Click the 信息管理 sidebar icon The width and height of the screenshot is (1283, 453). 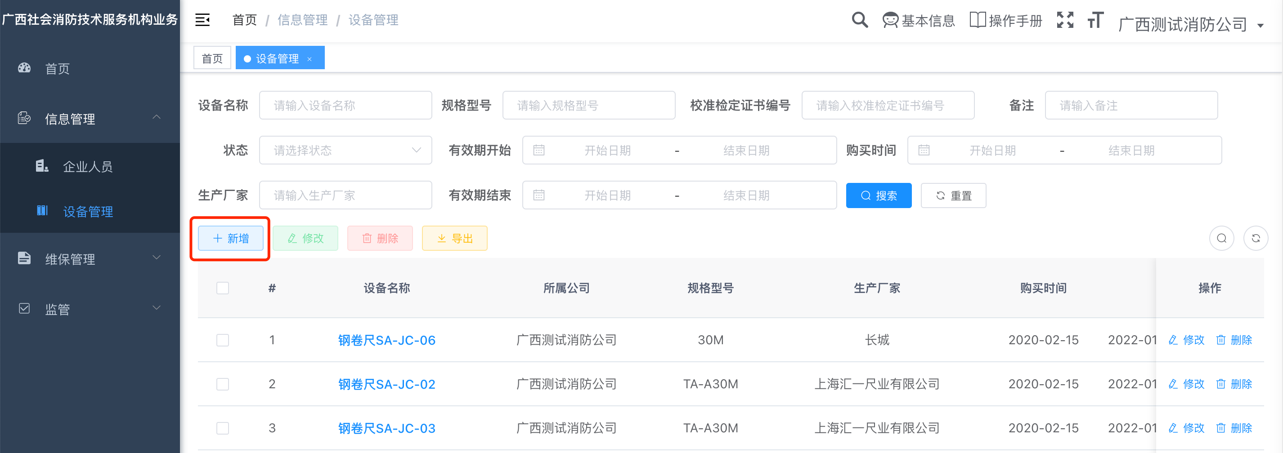coord(24,118)
